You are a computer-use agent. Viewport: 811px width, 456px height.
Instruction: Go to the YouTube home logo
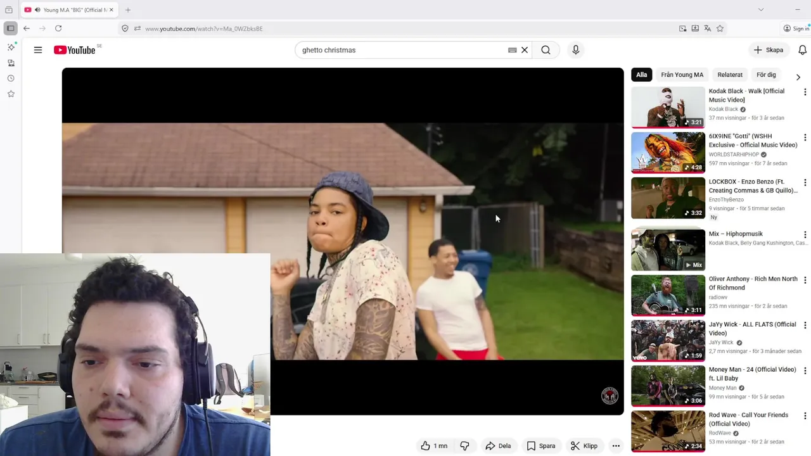click(75, 50)
